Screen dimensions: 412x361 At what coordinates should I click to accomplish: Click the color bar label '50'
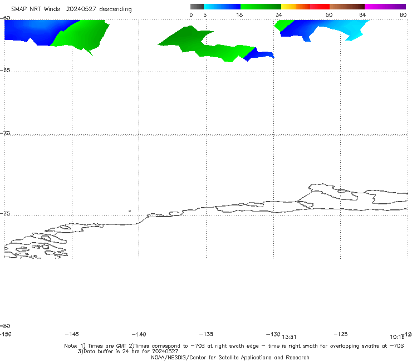(x=329, y=14)
